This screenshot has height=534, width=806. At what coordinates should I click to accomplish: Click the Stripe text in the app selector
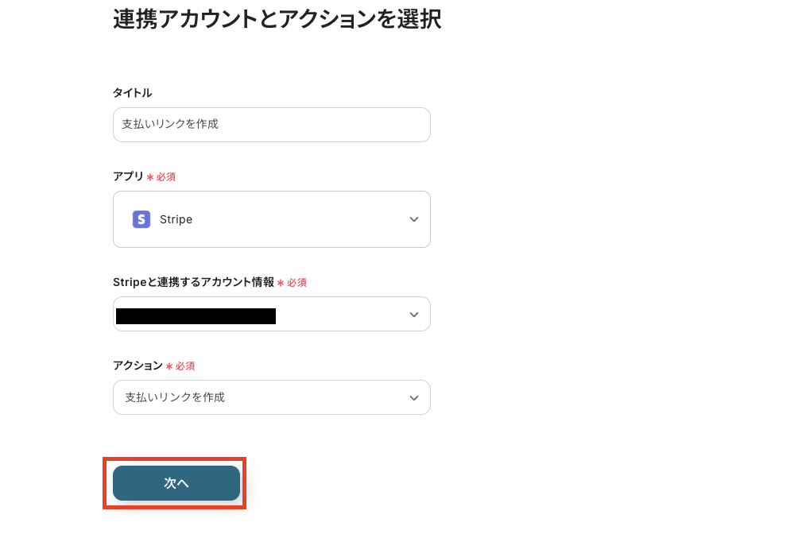pyautogui.click(x=175, y=219)
